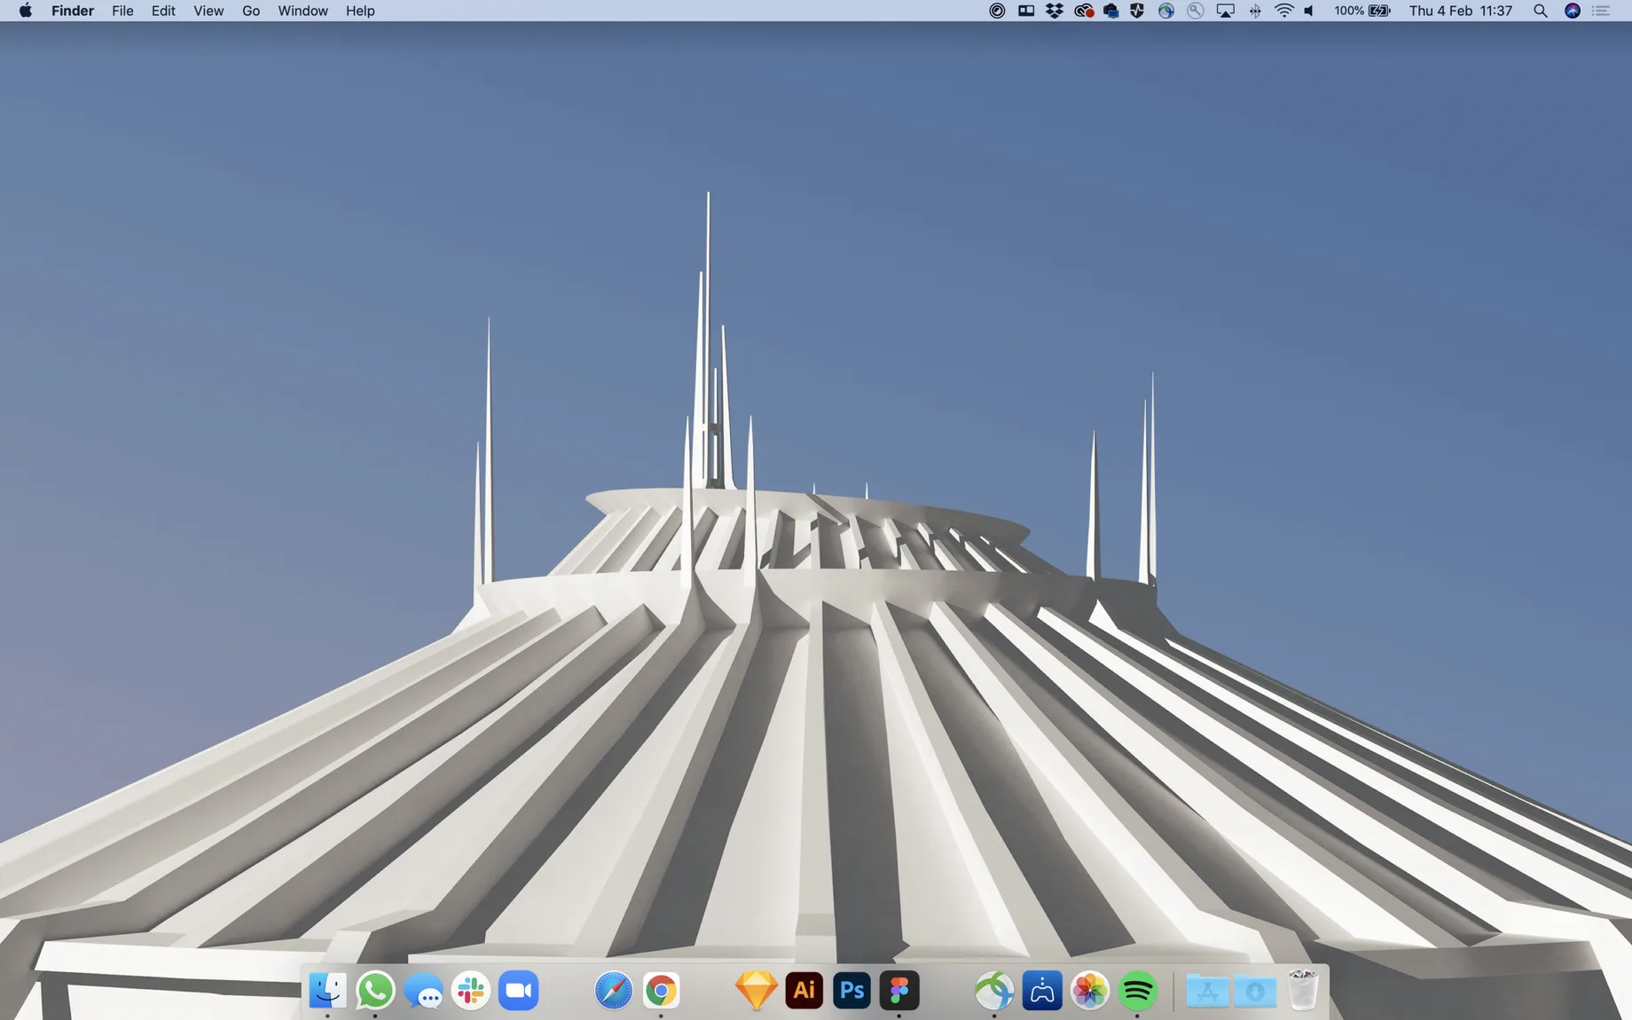
Task: Click the blue stacked-screens menu bar icon
Action: coord(1110,11)
